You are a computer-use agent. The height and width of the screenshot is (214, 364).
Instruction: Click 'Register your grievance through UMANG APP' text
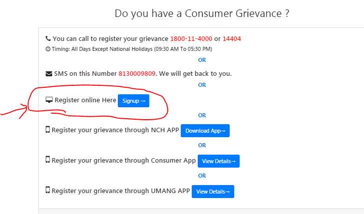[120, 191]
